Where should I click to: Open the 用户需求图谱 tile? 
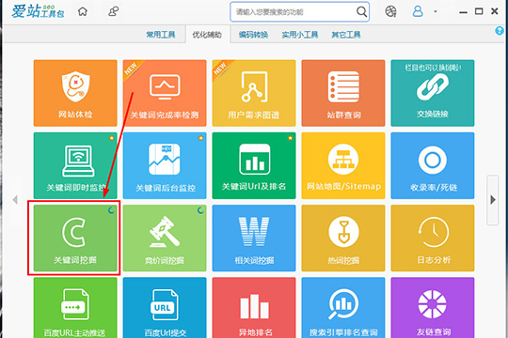click(254, 93)
